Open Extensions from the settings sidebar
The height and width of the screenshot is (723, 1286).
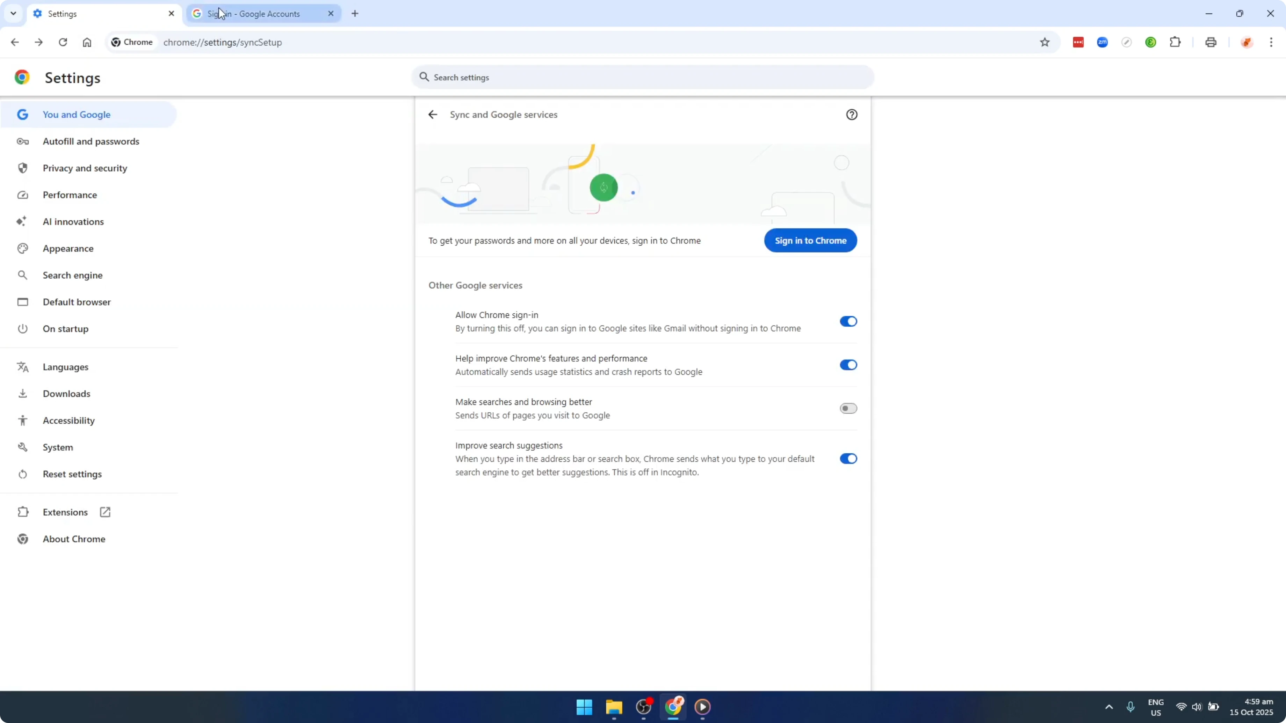tap(65, 511)
